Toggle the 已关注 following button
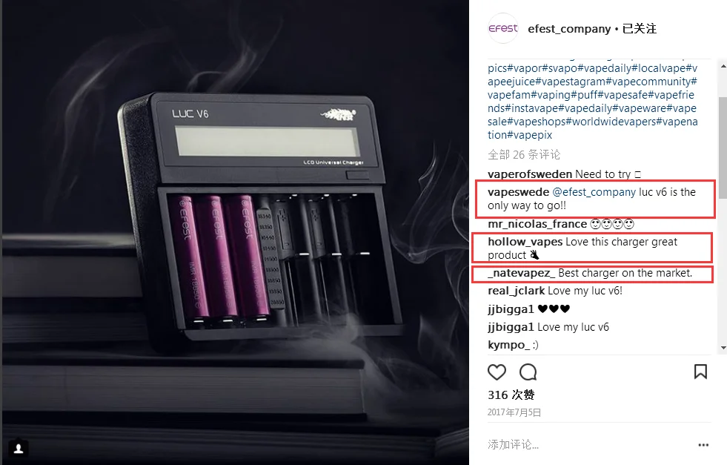Image resolution: width=727 pixels, height=465 pixels. (x=640, y=29)
